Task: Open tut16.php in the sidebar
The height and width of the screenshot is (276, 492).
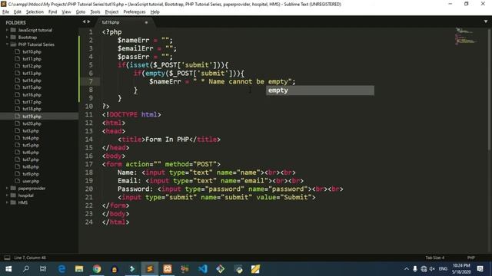Action: (32, 94)
